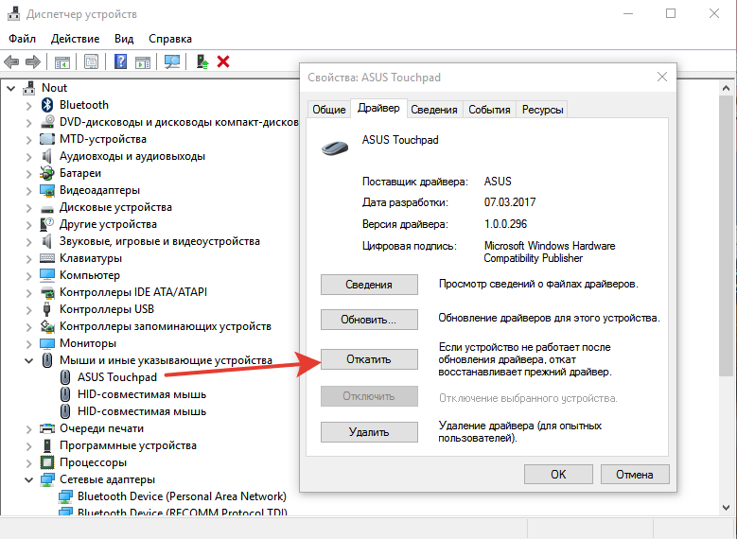Switch to the Сведения tab
Image resolution: width=737 pixels, height=539 pixels.
pyautogui.click(x=434, y=110)
